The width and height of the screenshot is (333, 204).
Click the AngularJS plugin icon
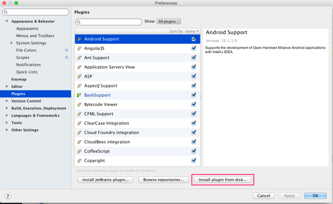(79, 48)
